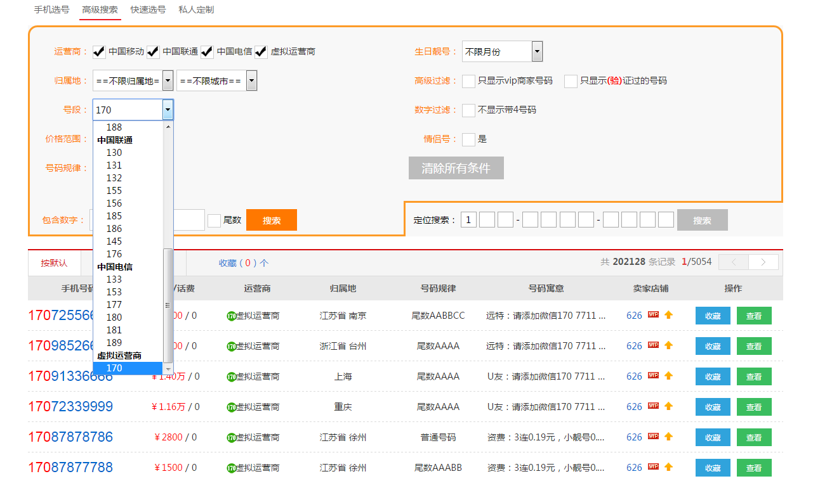The width and height of the screenshot is (813, 481).
Task: Enable the 情侣号 是 checkbox
Action: pos(468,139)
